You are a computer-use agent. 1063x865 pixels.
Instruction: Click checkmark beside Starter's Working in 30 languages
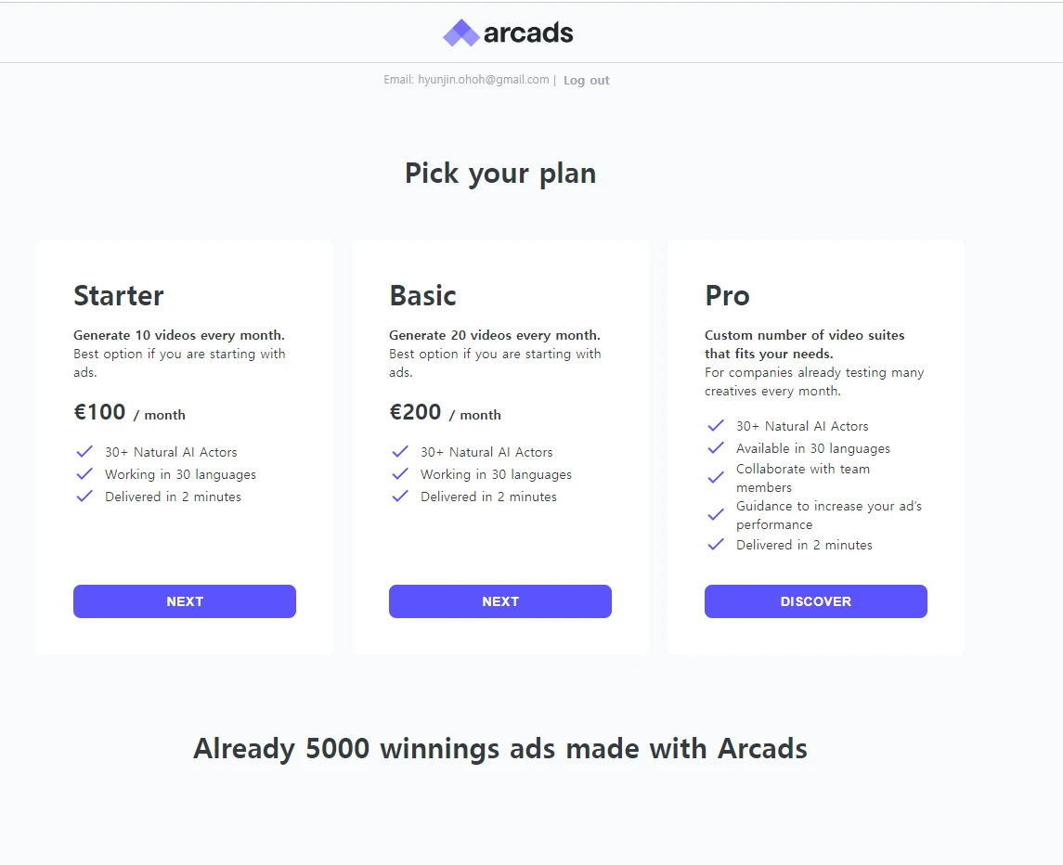(x=84, y=474)
